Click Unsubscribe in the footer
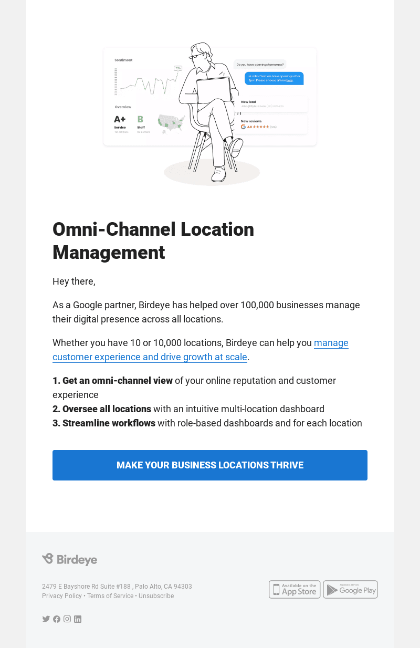 click(156, 596)
